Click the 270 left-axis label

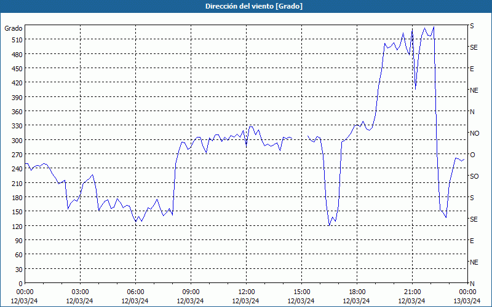tap(17, 155)
